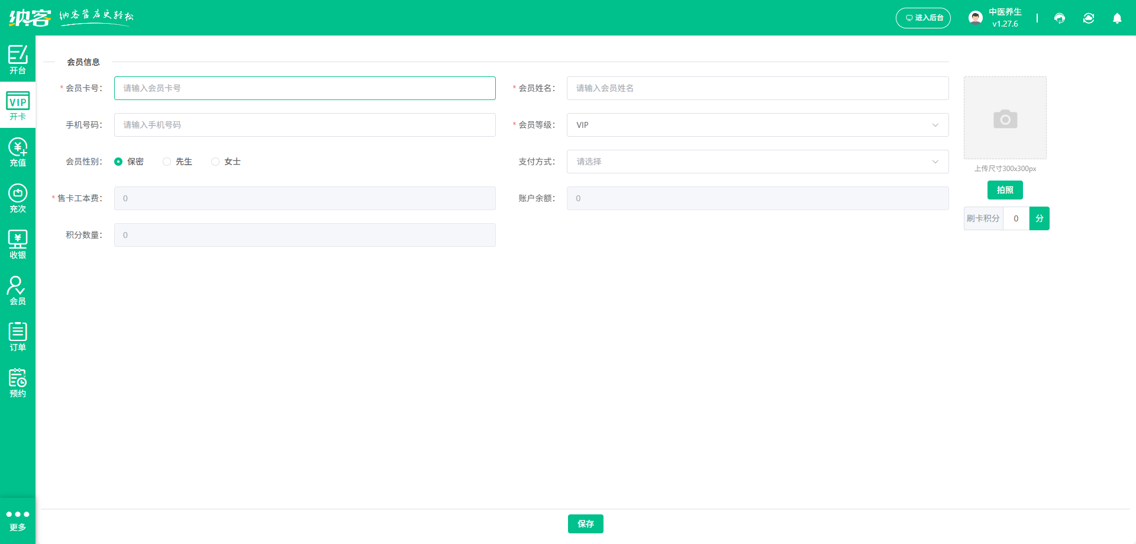
Task: Click the customer service headset icon
Action: [1060, 18]
